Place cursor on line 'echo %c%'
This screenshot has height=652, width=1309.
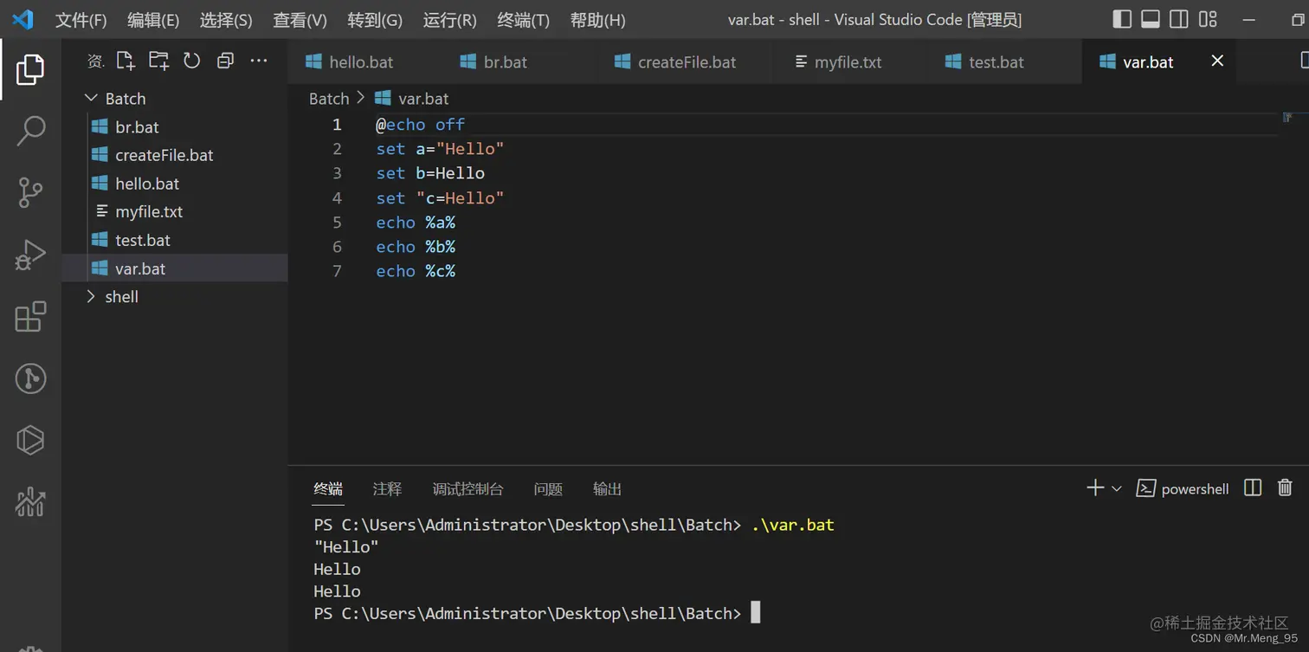[x=416, y=271]
